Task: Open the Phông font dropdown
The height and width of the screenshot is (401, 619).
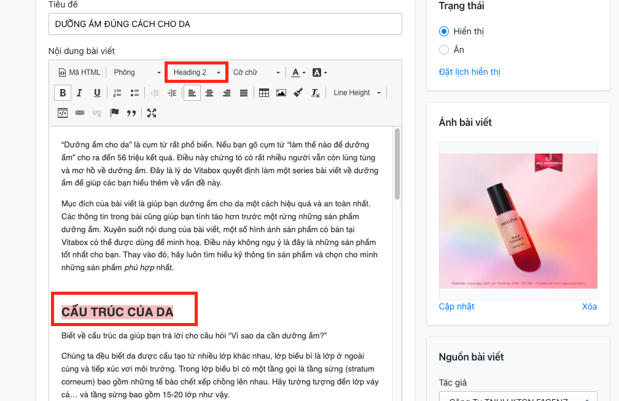Action: point(136,72)
